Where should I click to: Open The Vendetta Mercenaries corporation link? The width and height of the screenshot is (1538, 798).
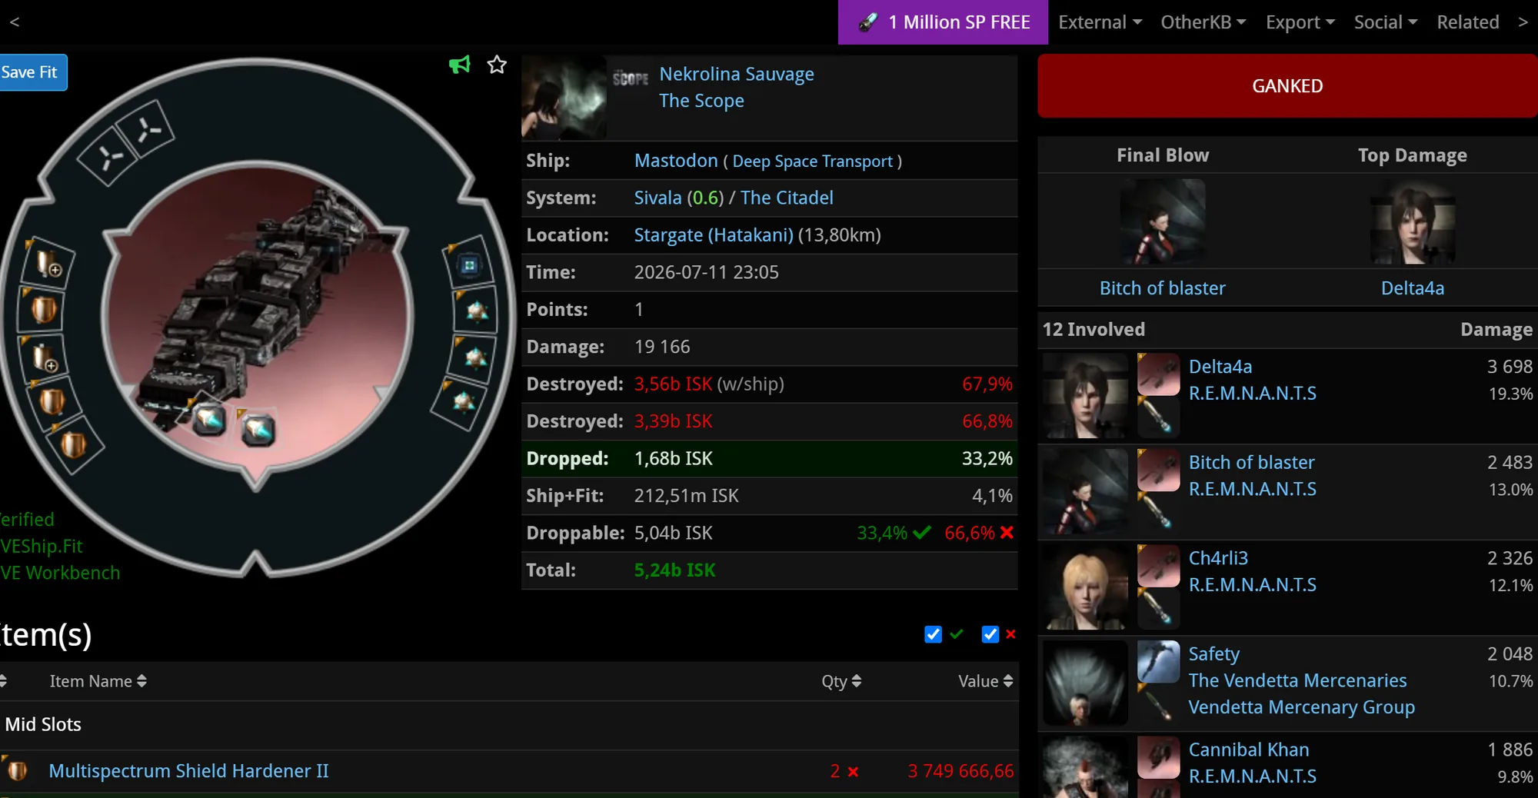point(1297,680)
